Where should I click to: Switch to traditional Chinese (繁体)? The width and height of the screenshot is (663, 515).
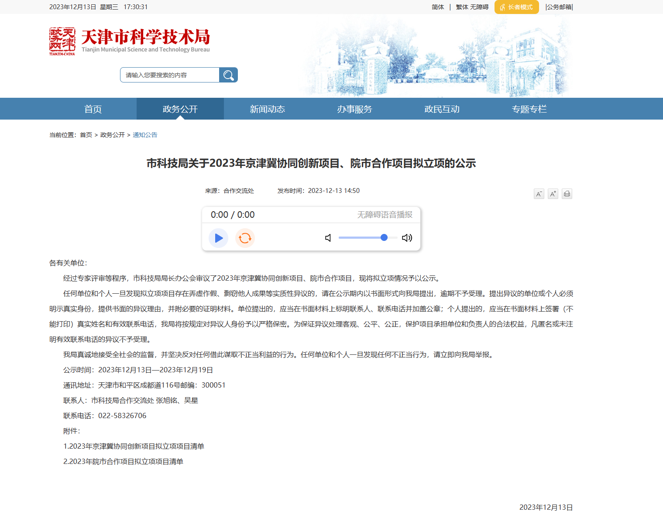[462, 7]
